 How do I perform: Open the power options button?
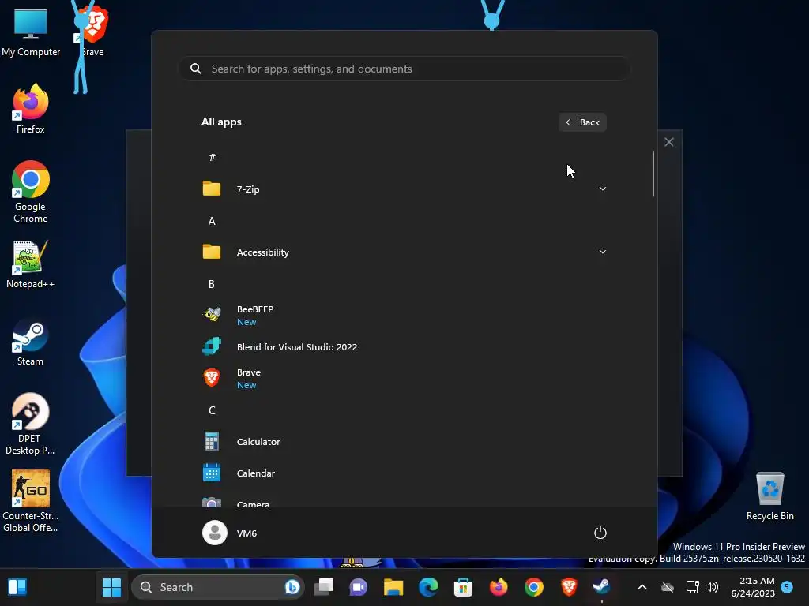pyautogui.click(x=600, y=533)
